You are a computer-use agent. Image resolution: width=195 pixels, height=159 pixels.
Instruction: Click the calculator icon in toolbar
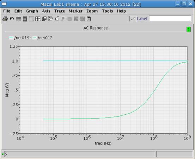coord(89,19)
